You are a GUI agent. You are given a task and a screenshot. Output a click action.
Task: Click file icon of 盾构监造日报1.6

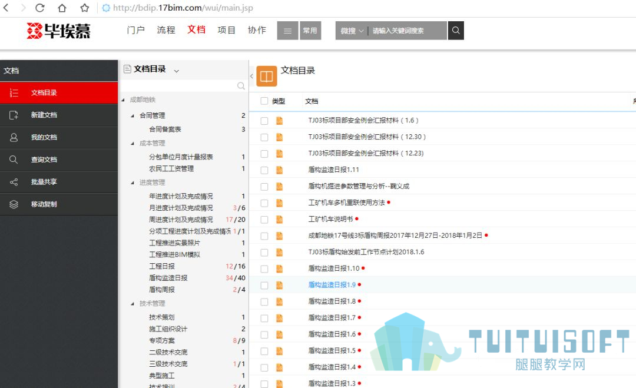pos(280,334)
